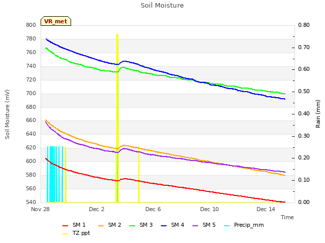
Task: Click the 0.00 right axis value
Action: click(304, 202)
